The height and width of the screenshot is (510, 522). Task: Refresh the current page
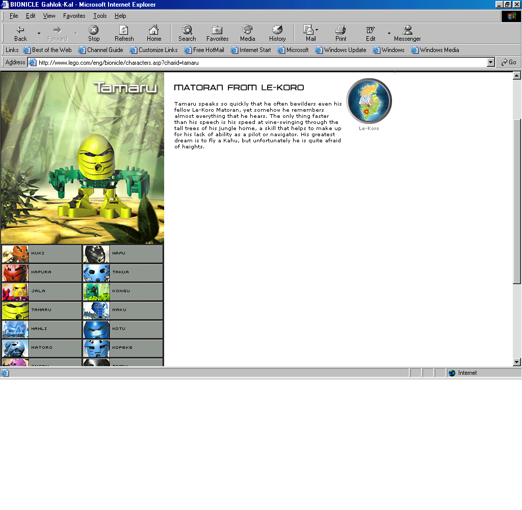(124, 34)
